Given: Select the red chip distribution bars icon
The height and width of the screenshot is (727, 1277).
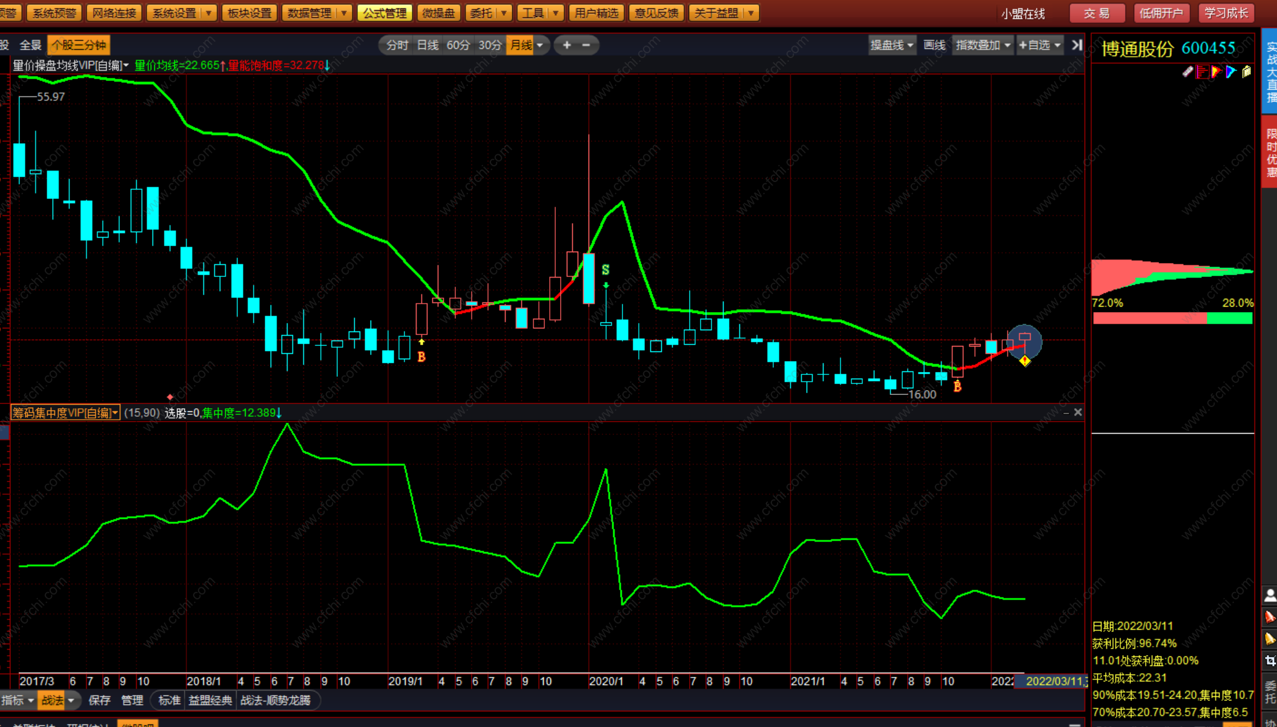Looking at the screenshot, I should point(1202,72).
